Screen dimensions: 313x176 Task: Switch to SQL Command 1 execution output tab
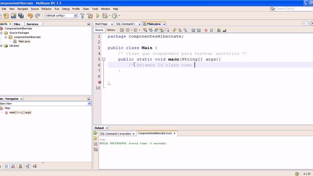click(115, 133)
